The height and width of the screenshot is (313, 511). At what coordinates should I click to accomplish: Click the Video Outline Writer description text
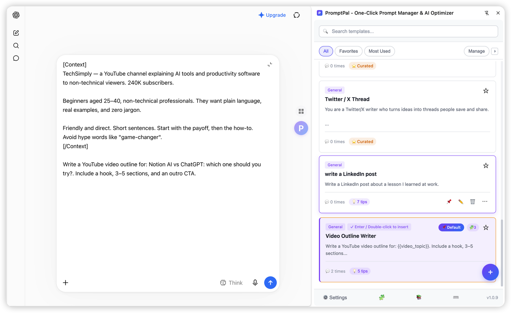399,250
